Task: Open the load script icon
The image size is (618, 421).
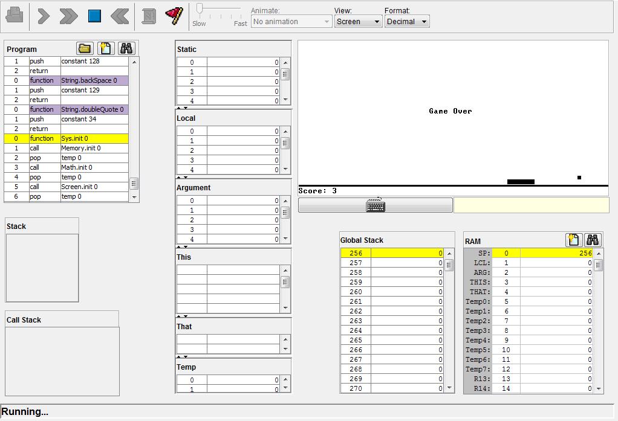Action: pyautogui.click(x=149, y=16)
